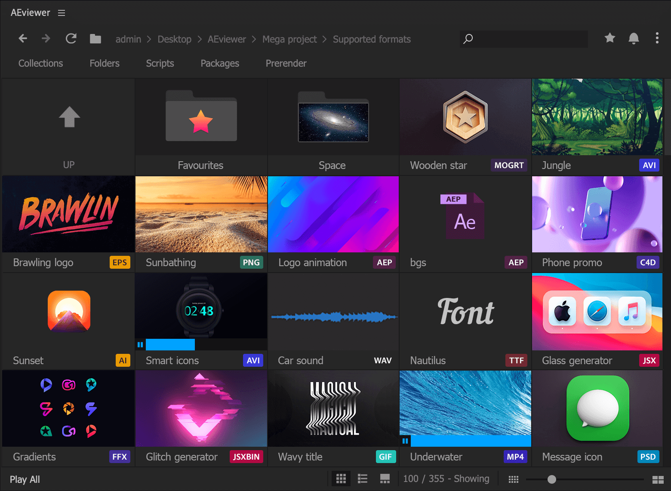Open the three-dot more options menu
Image resolution: width=671 pixels, height=491 pixels.
[x=657, y=38]
